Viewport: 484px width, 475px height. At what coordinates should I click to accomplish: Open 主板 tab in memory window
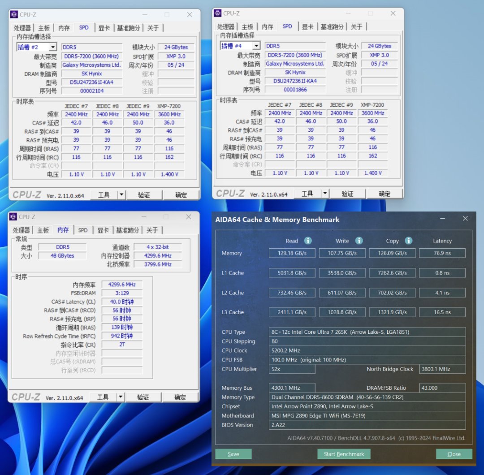tap(43, 230)
